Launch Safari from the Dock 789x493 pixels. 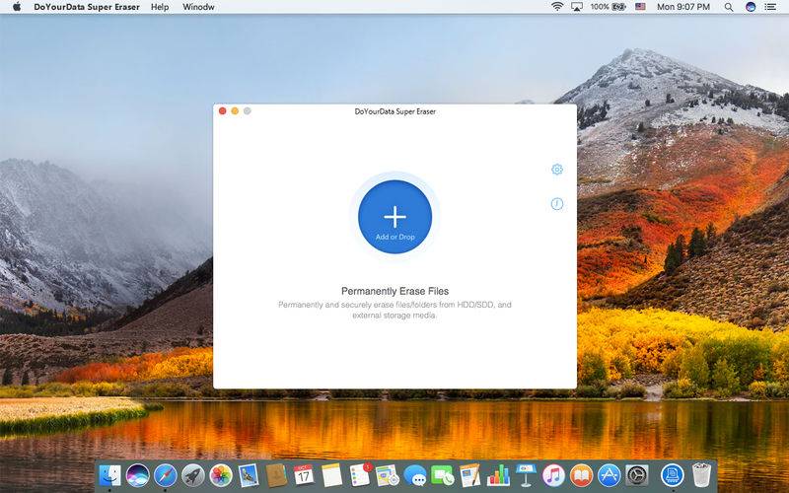(x=166, y=475)
